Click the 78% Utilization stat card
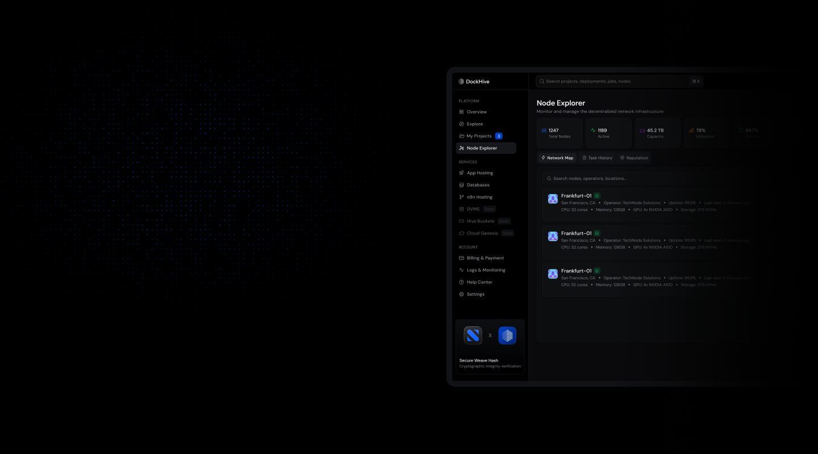Screen dimensions: 818x454 tap(706, 133)
